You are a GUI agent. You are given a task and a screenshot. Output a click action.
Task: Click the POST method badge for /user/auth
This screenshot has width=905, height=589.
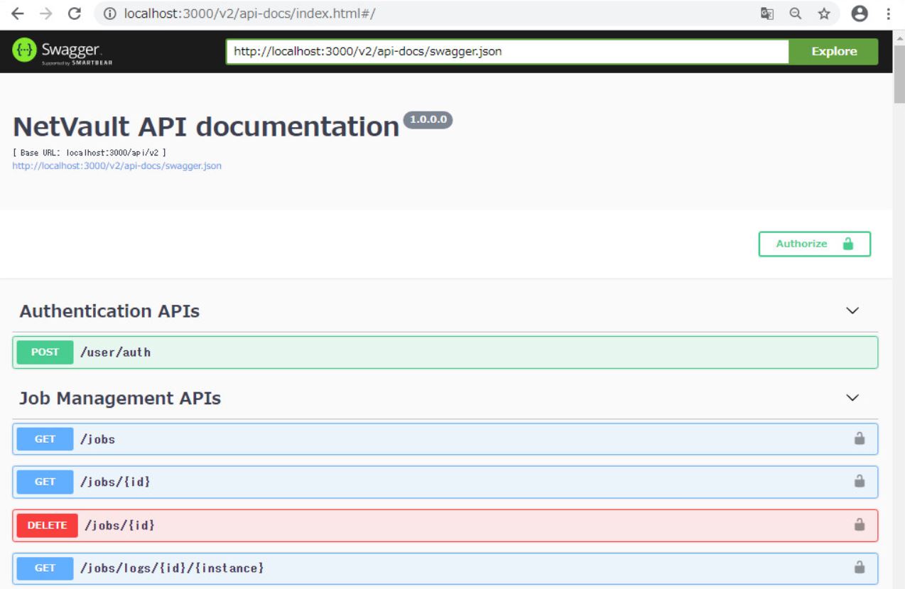(x=45, y=352)
